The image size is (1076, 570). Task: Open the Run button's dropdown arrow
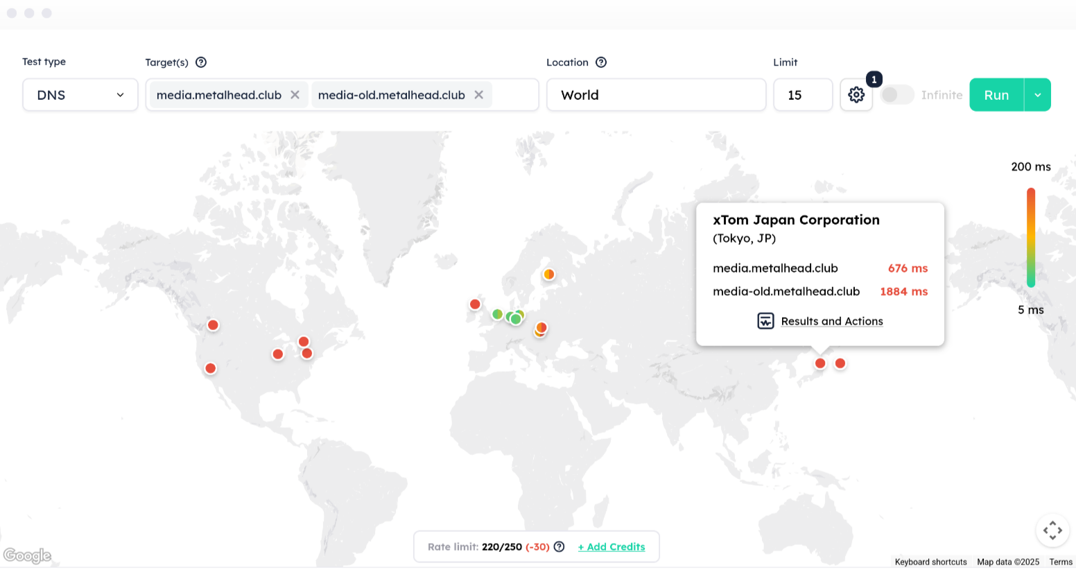(x=1037, y=94)
